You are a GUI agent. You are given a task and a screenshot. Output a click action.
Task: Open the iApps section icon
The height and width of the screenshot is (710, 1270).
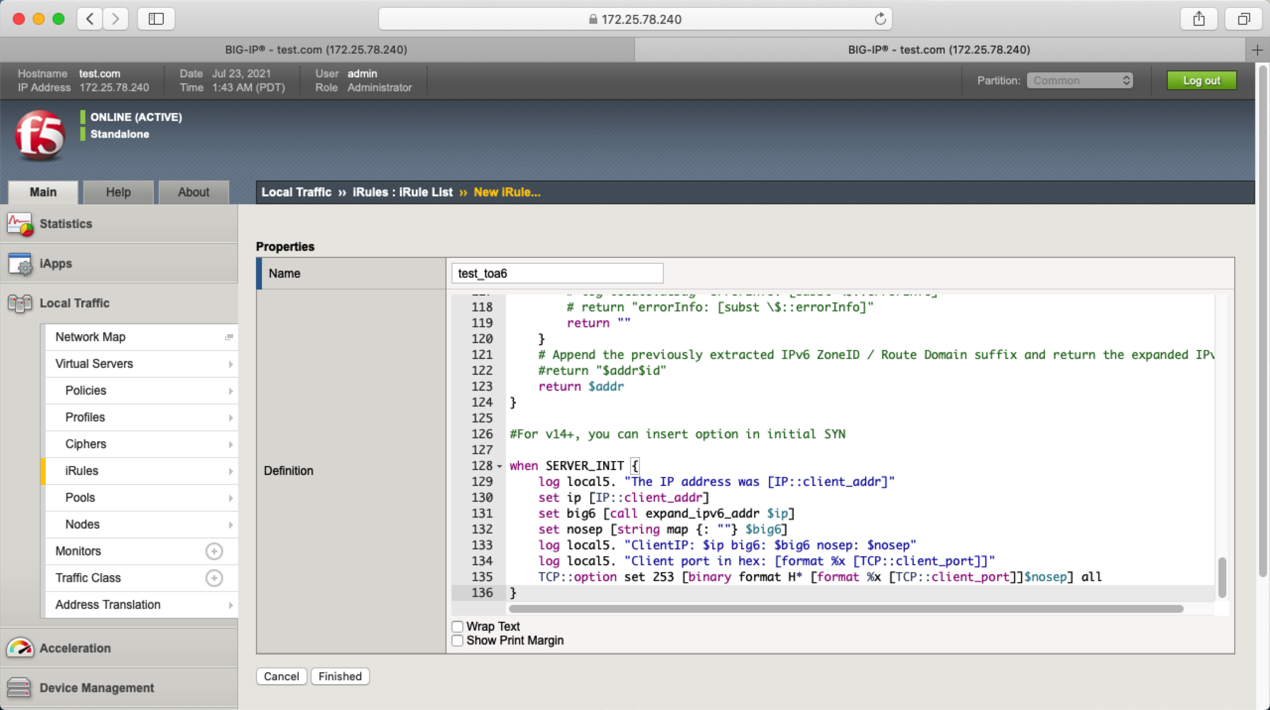coord(20,264)
